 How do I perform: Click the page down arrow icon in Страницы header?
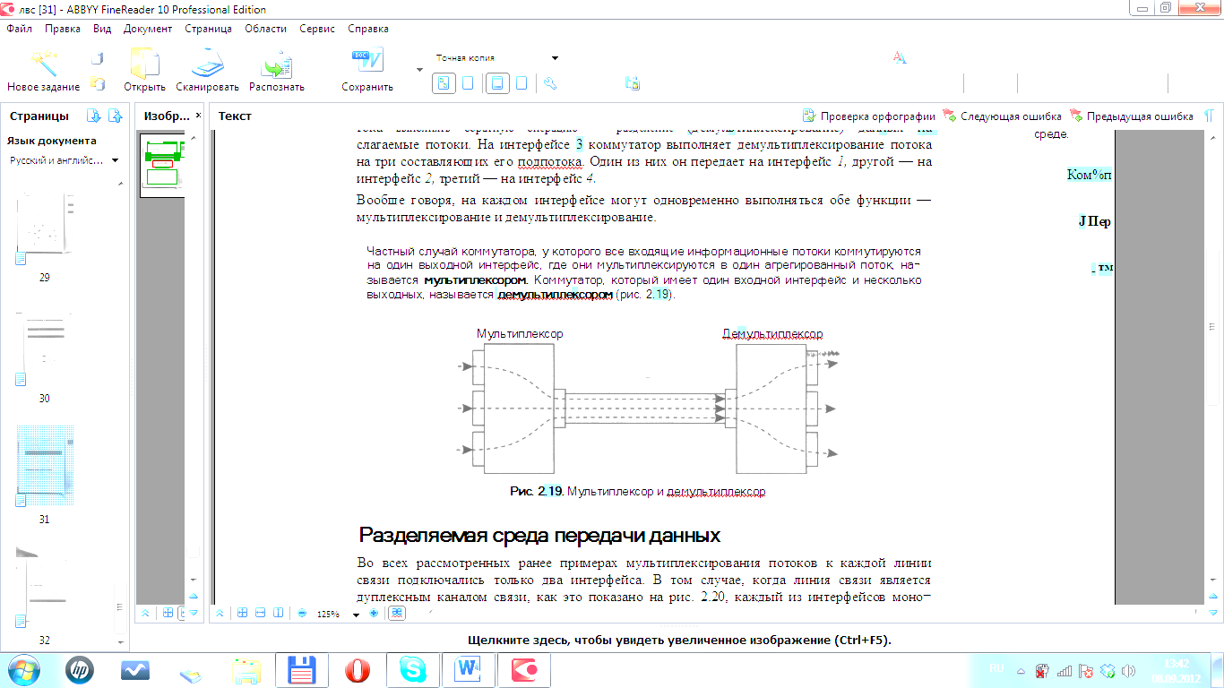[x=93, y=116]
